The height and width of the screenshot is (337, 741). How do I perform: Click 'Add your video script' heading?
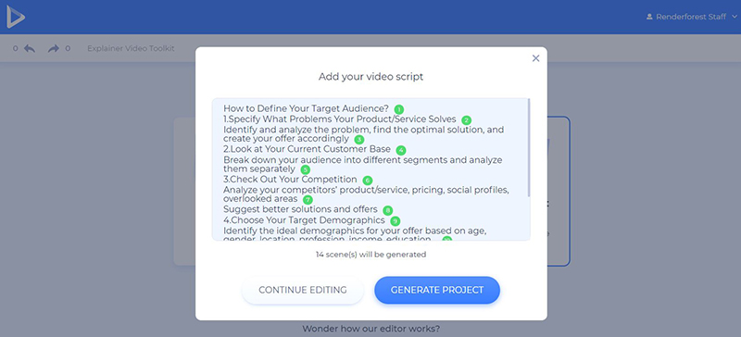pyautogui.click(x=371, y=77)
